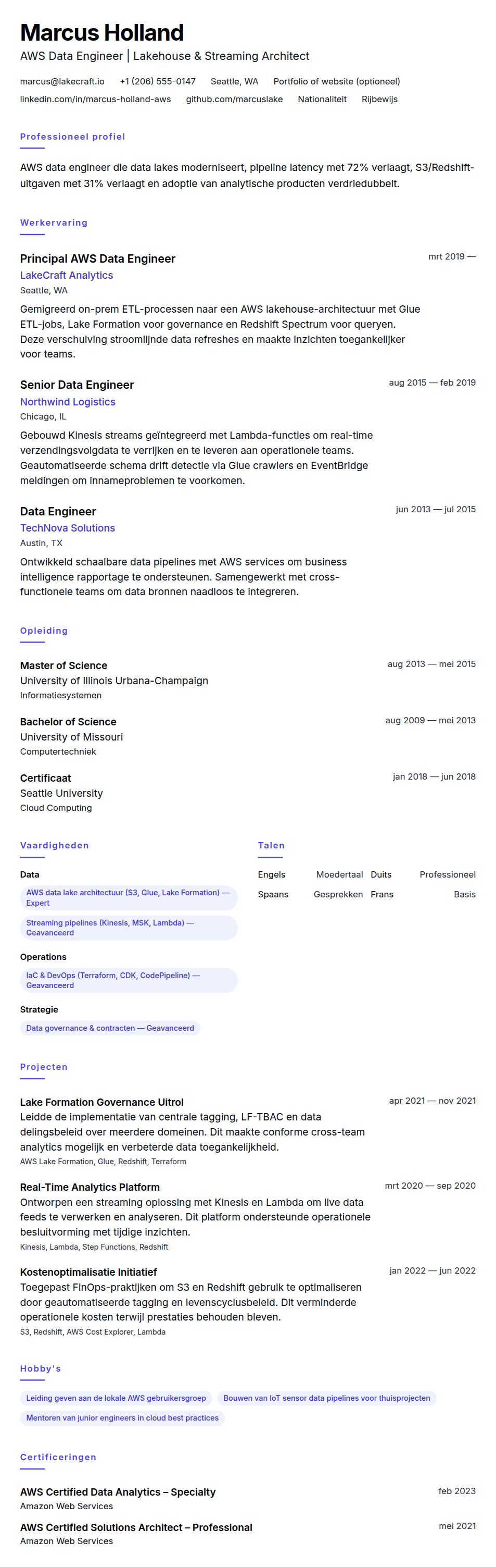
Task: Click AWS Certified Data Analytics – Specialty
Action: pos(118,1491)
